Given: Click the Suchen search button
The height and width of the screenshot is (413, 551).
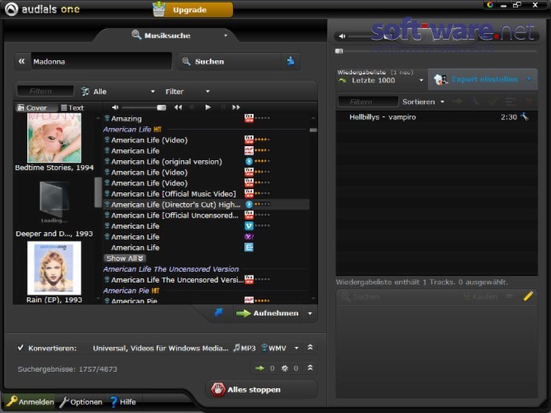Looking at the screenshot, I should click(x=230, y=61).
